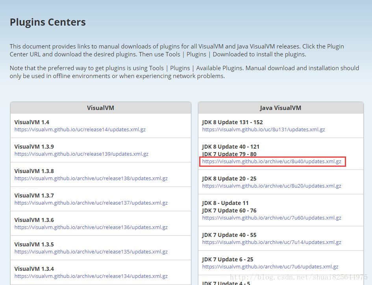Click the 'VisualVM 1.4' title text
The height and width of the screenshot is (285, 372).
[x=32, y=122]
